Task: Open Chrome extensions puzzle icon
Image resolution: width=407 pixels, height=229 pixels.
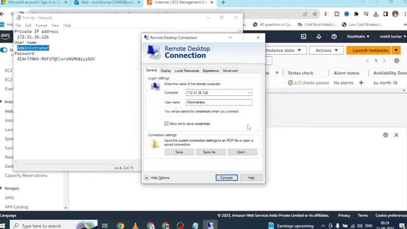Action: [x=356, y=14]
